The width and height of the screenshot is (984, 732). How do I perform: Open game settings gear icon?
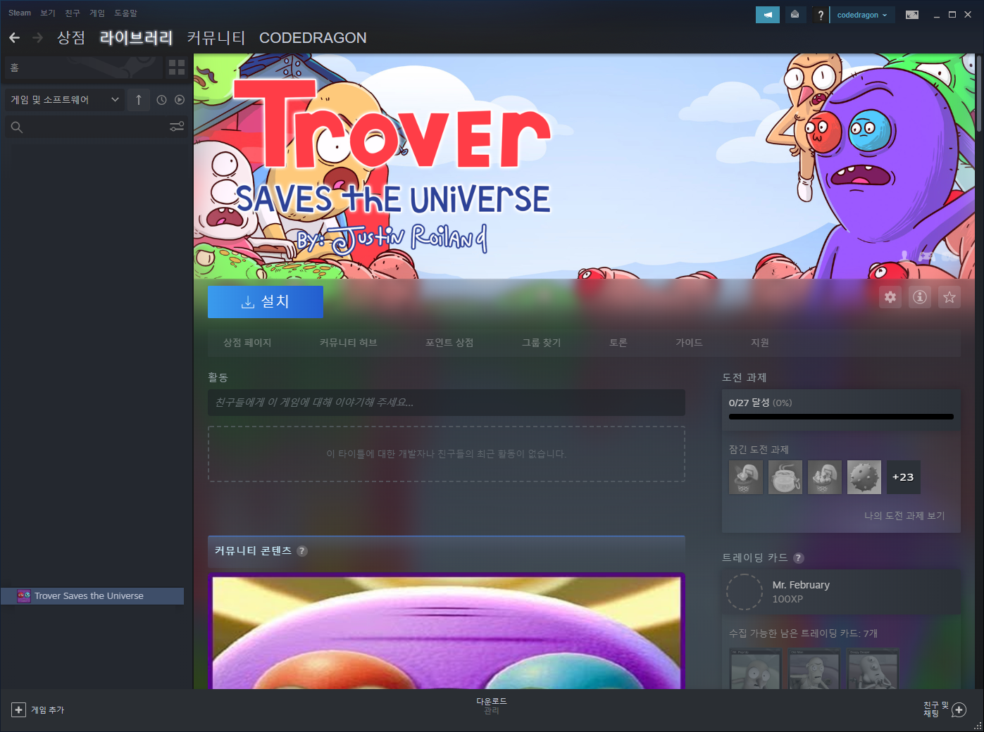pos(890,297)
